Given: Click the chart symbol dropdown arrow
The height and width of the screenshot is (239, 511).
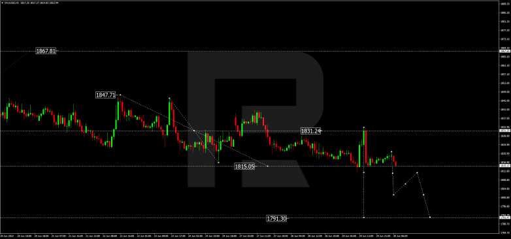Looking at the screenshot, I should tap(1, 2).
